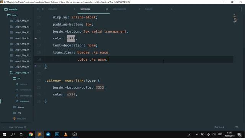Open the CSS syntax selector in the status bar

(236, 127)
